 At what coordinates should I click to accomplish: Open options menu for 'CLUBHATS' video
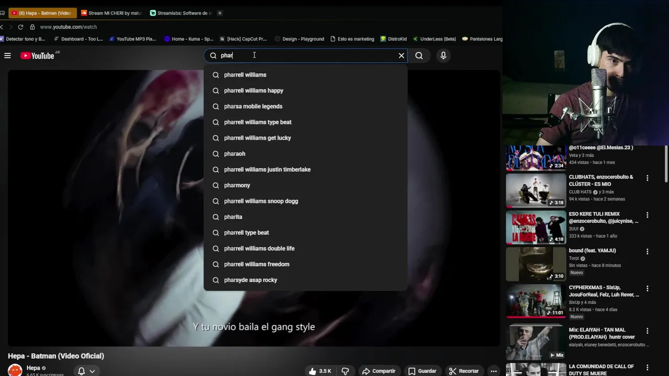coord(647,178)
